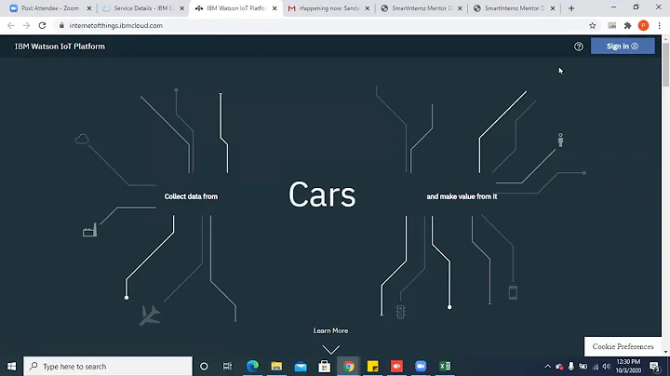This screenshot has height=376, width=670.
Task: Click the Sign In button
Action: coord(623,47)
